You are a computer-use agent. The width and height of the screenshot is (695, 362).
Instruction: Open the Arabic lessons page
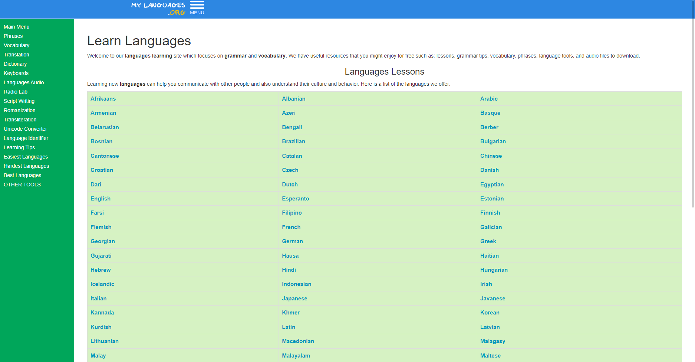[489, 99]
